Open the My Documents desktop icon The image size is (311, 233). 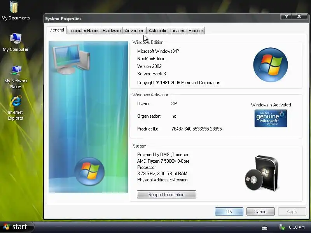click(x=16, y=11)
